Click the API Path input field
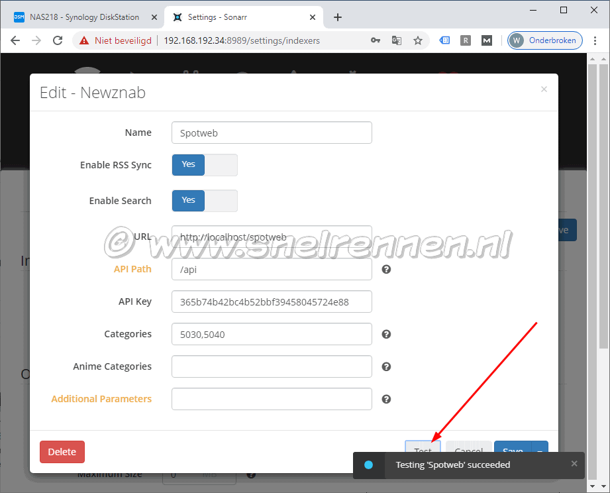Screen dimensions: 610x493 272,269
